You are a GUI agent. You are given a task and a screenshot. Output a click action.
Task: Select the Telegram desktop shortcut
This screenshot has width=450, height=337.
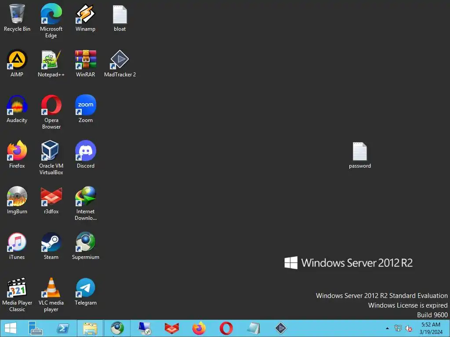(x=86, y=291)
